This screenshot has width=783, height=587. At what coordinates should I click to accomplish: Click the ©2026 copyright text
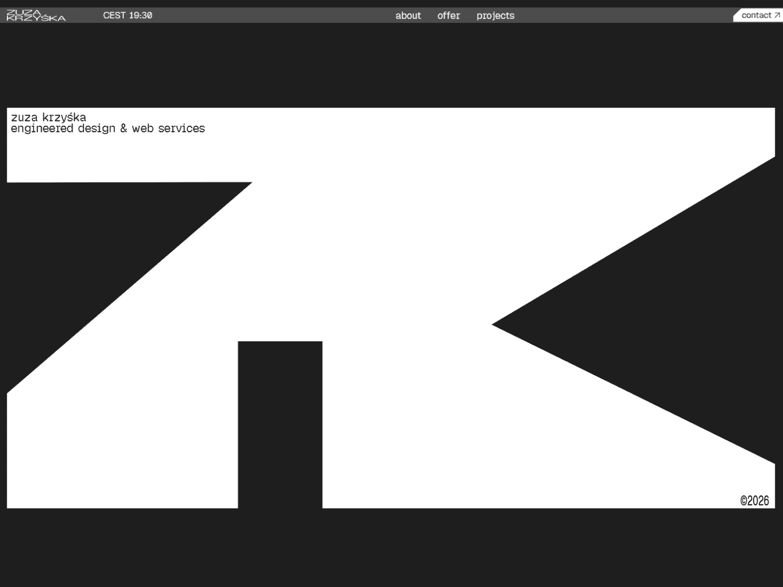[755, 500]
